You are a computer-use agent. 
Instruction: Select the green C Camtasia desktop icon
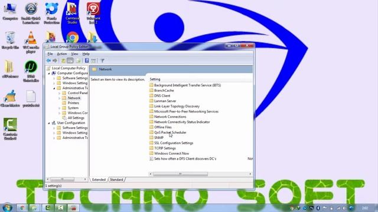click(10, 128)
